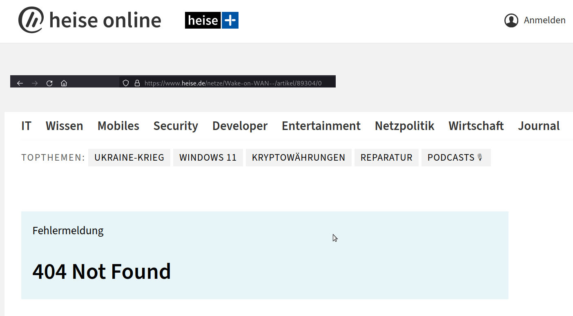The height and width of the screenshot is (316, 573).
Task: Click the browser home icon
Action: 64,83
